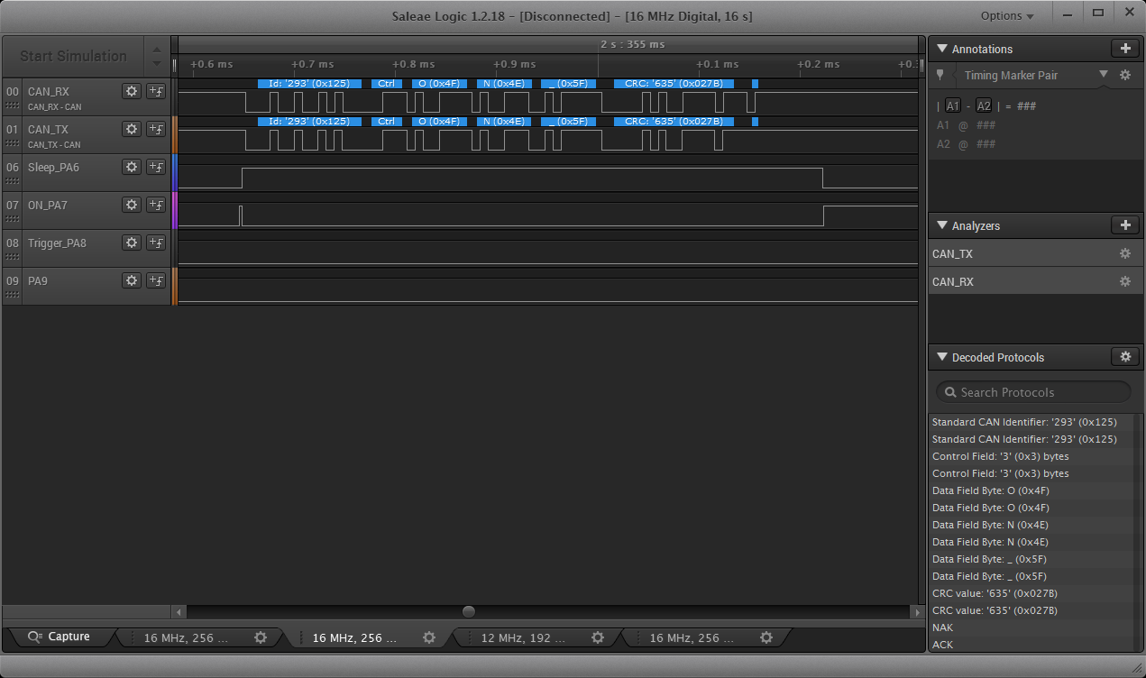Open settings gear on last 16 MHz tab

[766, 637]
